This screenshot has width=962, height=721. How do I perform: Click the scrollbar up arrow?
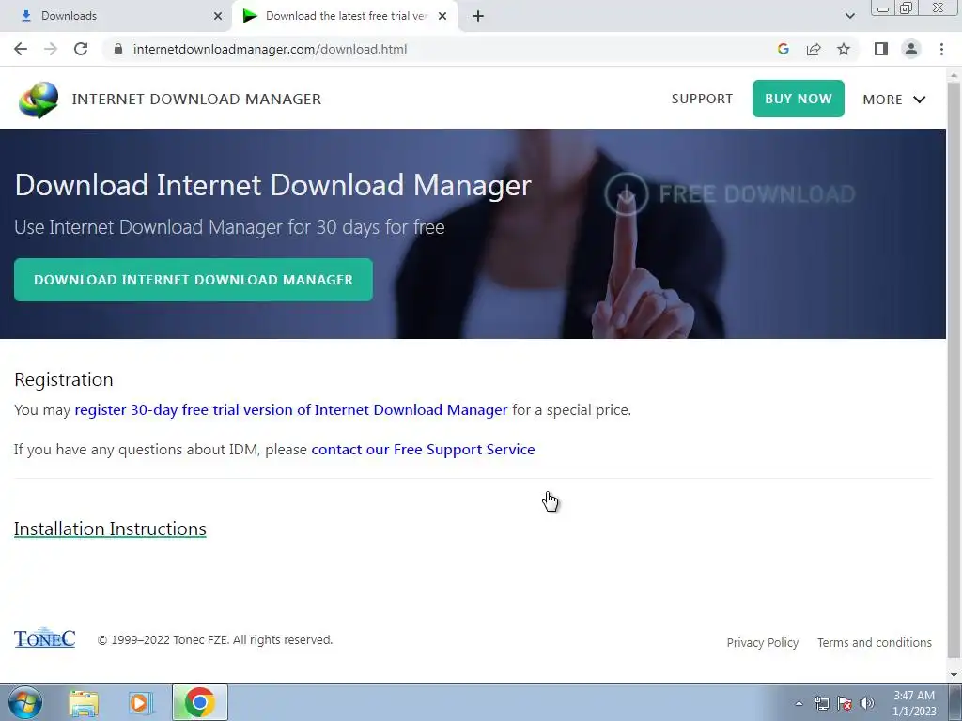point(954,74)
